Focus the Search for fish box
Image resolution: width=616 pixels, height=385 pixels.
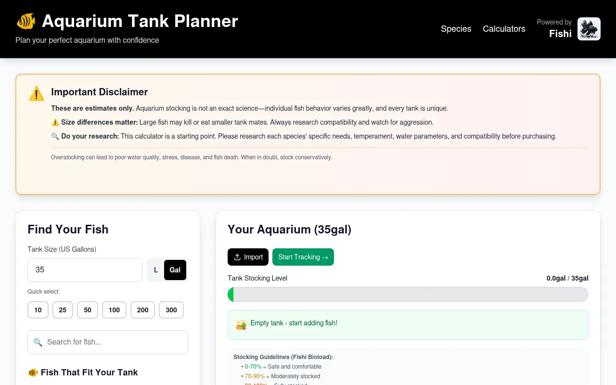[108, 342]
